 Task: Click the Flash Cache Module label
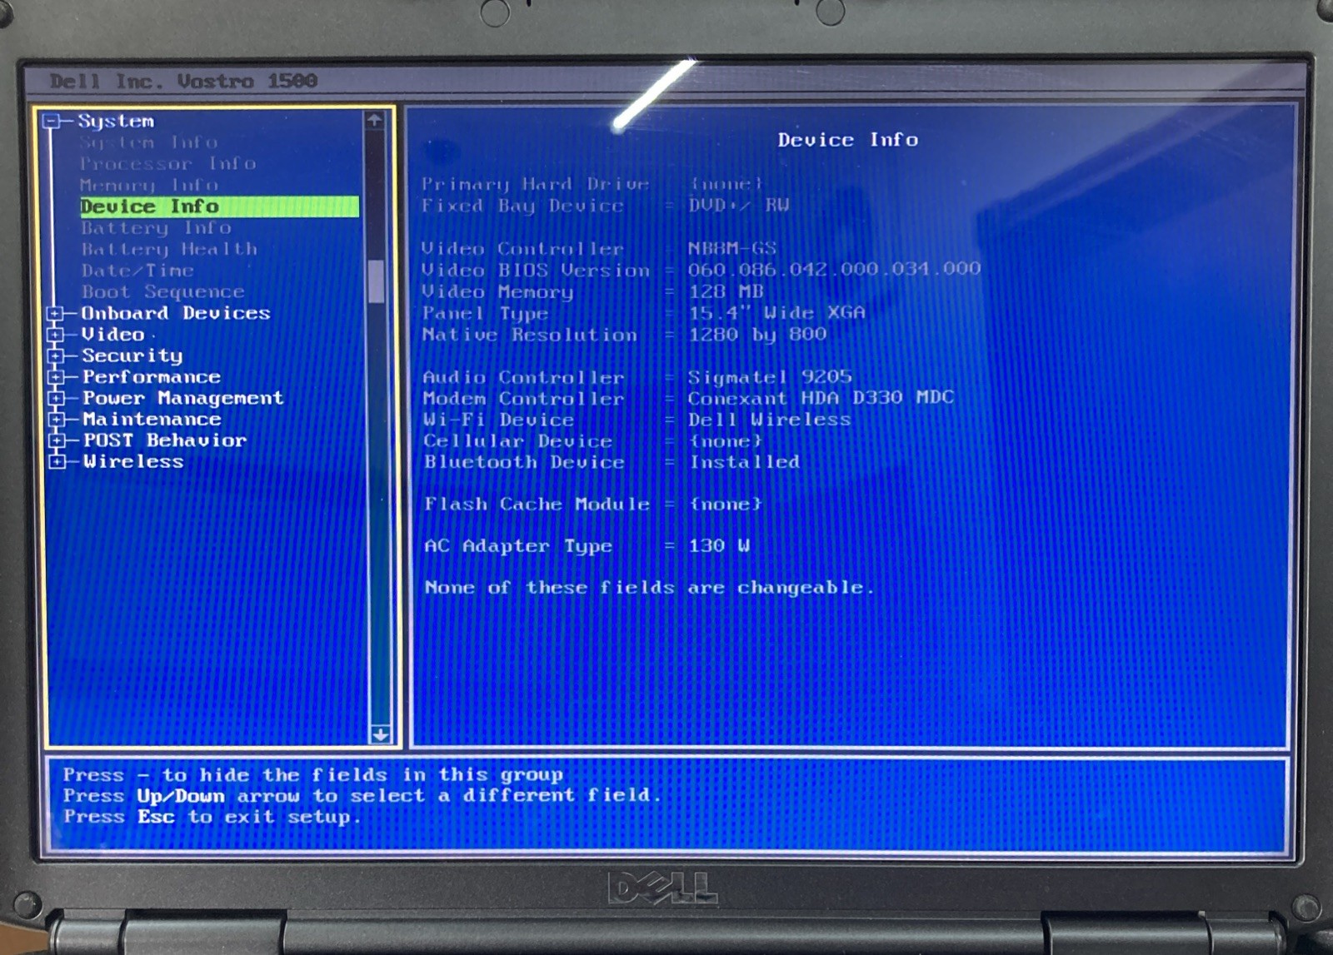pos(537,505)
